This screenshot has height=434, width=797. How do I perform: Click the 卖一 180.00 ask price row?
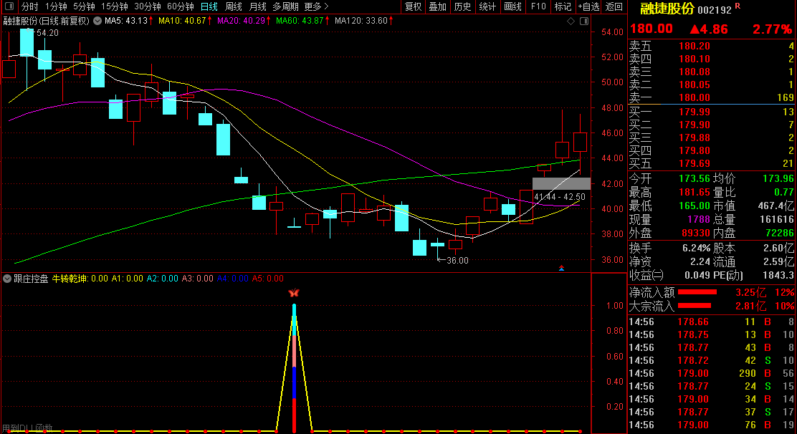pyautogui.click(x=711, y=97)
